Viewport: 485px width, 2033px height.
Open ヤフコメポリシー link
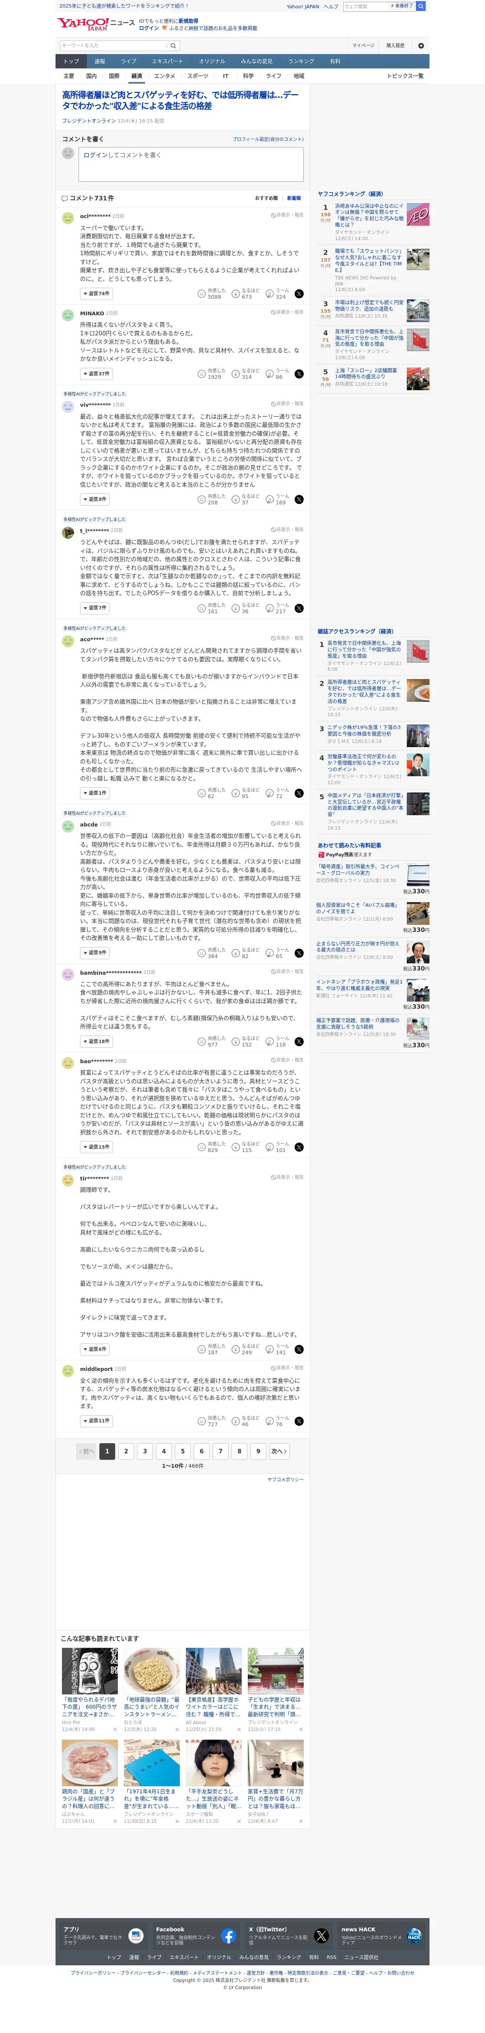pos(285,1480)
